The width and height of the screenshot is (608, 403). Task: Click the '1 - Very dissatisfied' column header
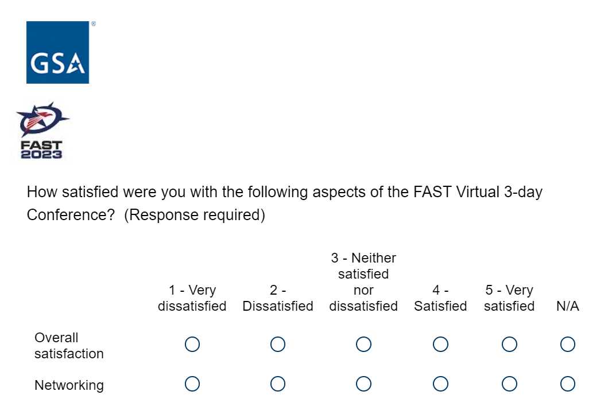pos(192,298)
